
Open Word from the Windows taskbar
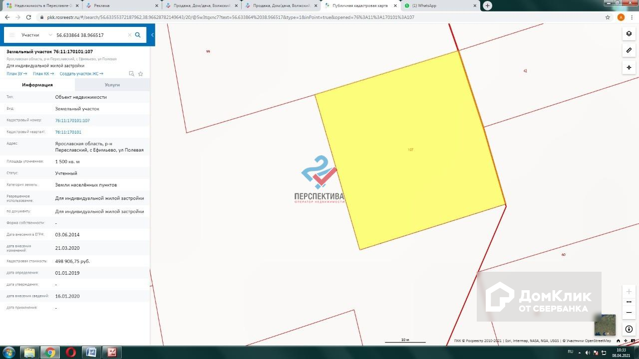point(91,353)
